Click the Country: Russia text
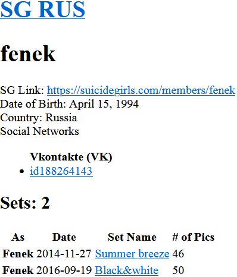The width and height of the screenshot is (237, 277). (39, 118)
